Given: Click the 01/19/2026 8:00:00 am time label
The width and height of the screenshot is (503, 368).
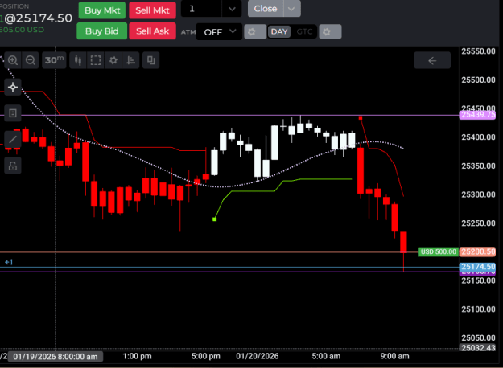Looking at the screenshot, I should click(56, 357).
